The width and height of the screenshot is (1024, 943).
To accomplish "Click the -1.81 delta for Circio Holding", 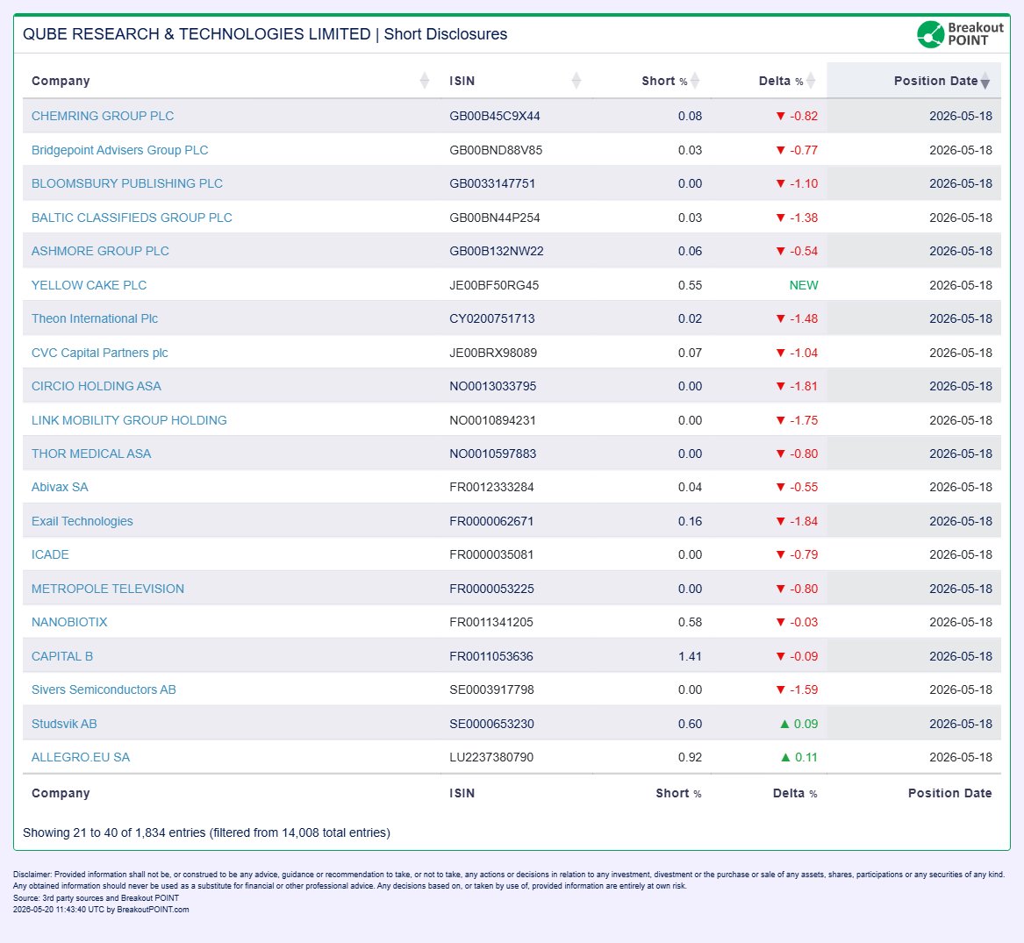I will point(796,386).
